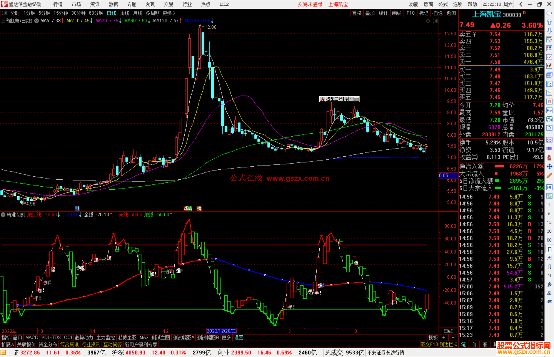The width and height of the screenshot is (554, 357).
Task: Click the candlestick chart sidebar icon
Action: pos(549,66)
